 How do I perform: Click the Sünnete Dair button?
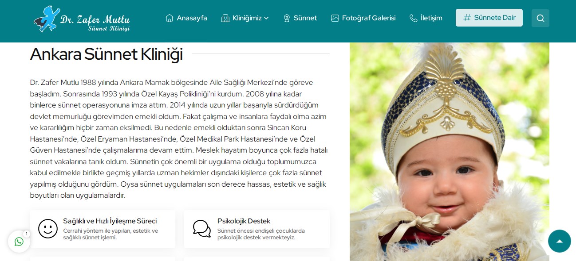click(x=489, y=18)
